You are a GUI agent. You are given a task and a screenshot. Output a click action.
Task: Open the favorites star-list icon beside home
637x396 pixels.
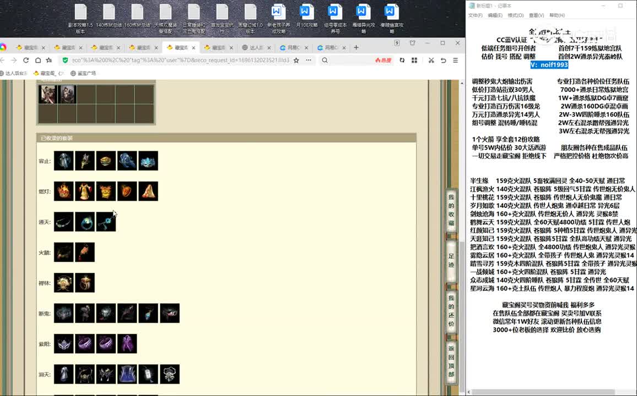coord(49,60)
